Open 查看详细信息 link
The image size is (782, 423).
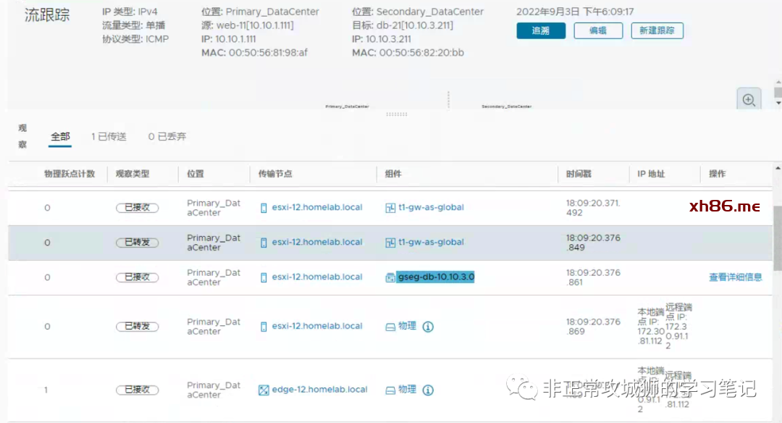coord(735,277)
